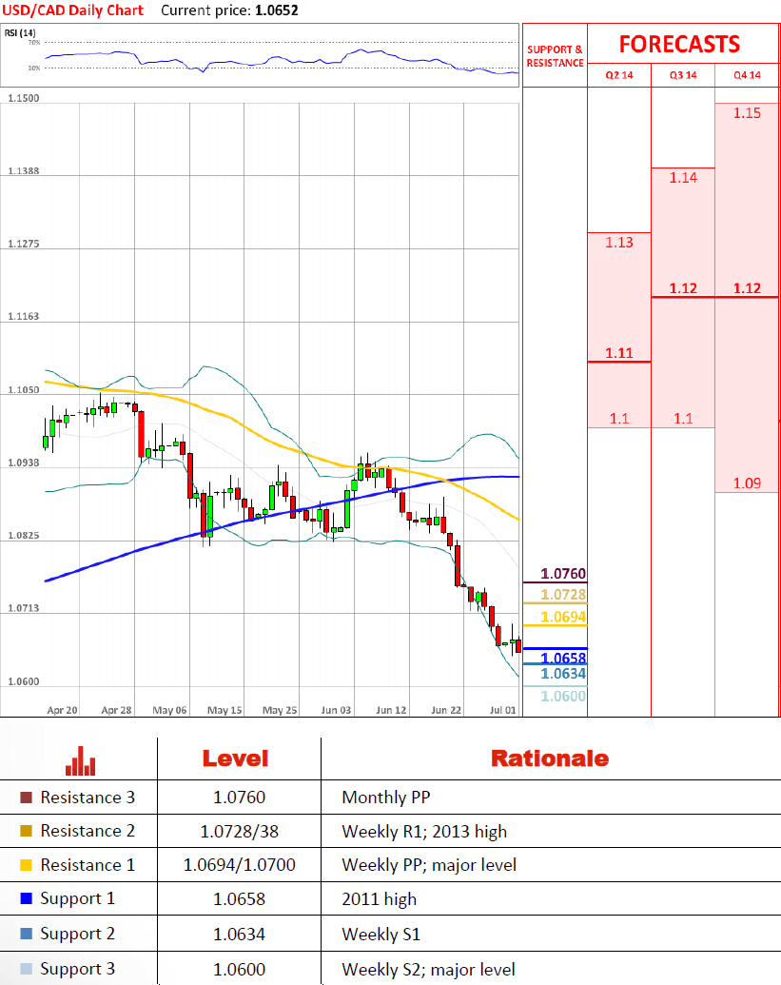This screenshot has height=985, width=781.
Task: Select the Q4 14 forecast column header
Action: pos(747,75)
